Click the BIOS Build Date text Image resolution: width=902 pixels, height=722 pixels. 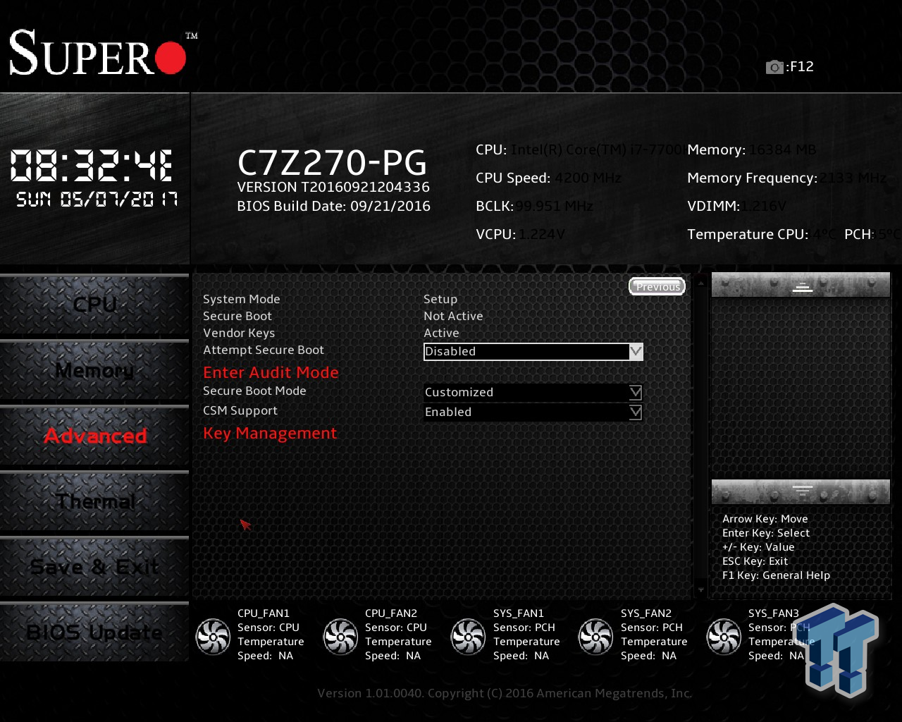pos(333,207)
